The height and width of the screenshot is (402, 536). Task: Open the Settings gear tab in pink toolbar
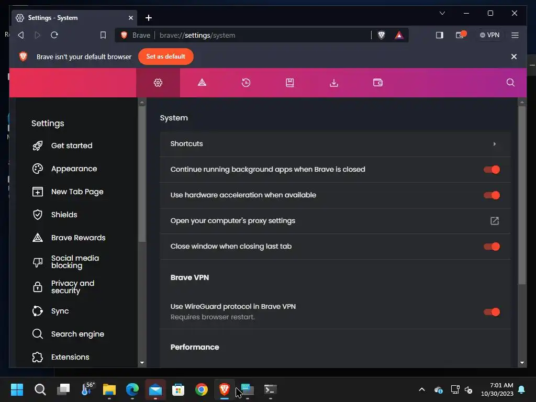click(x=158, y=83)
